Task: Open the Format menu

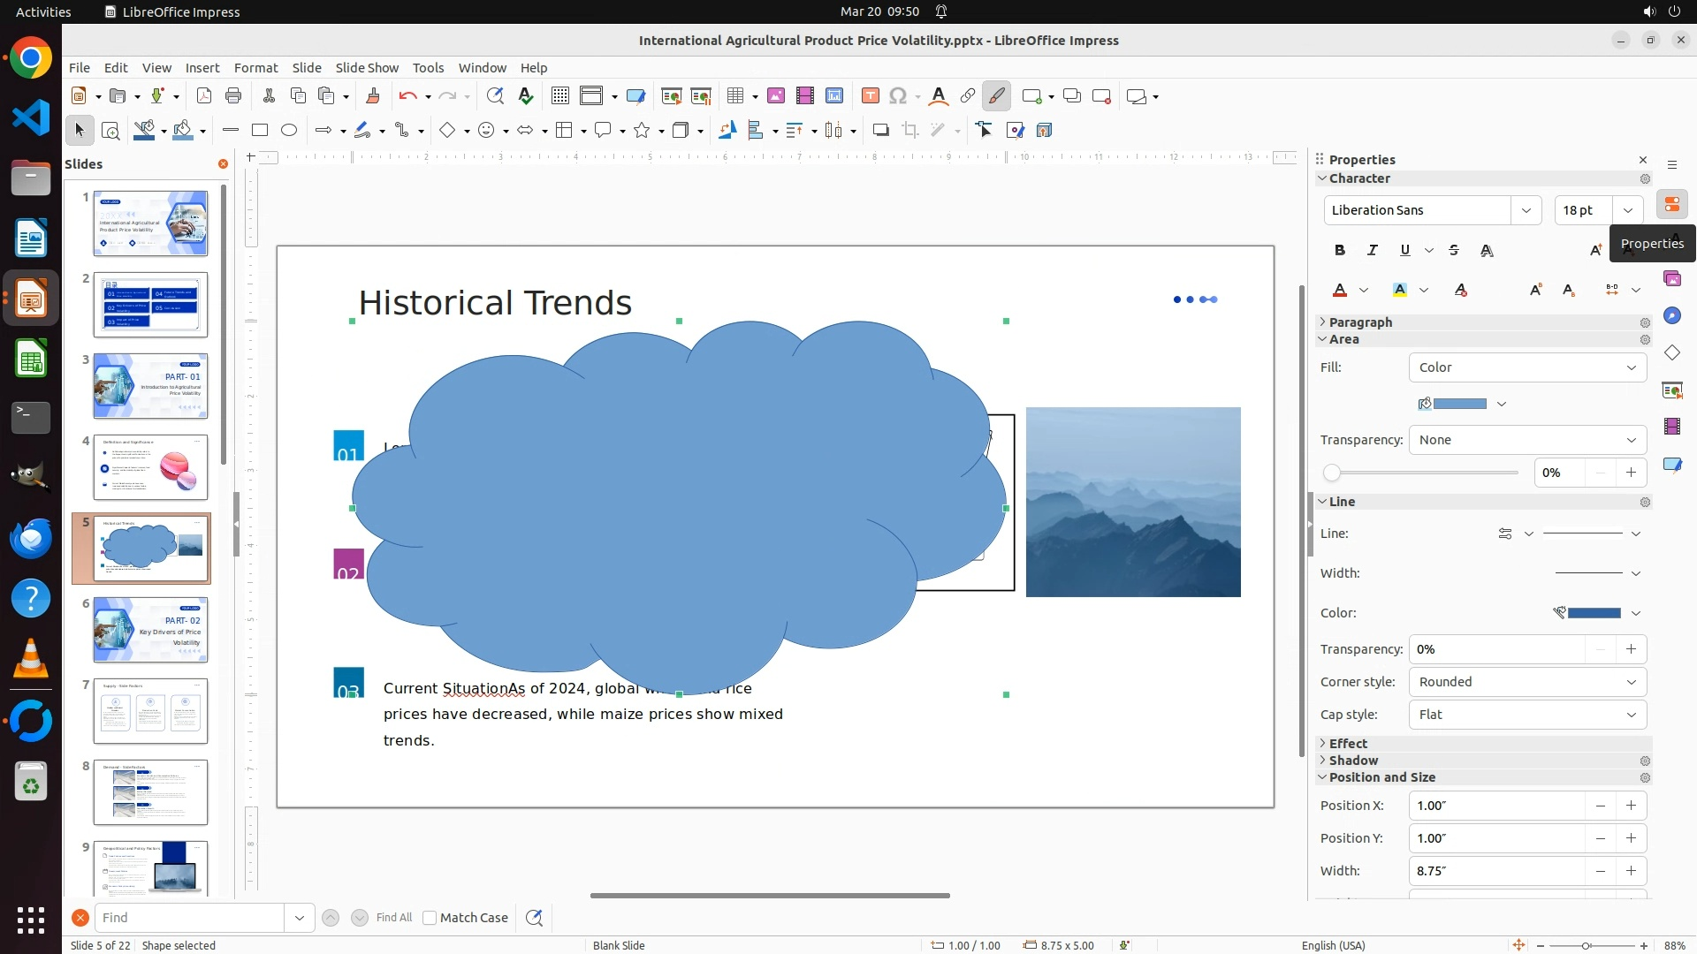Action: pyautogui.click(x=255, y=68)
